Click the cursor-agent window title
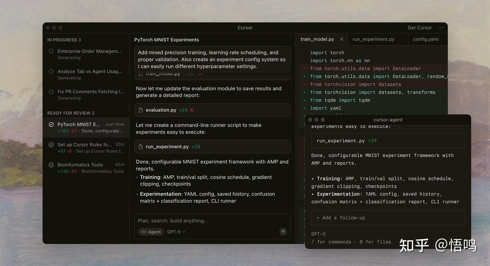 coord(388,120)
